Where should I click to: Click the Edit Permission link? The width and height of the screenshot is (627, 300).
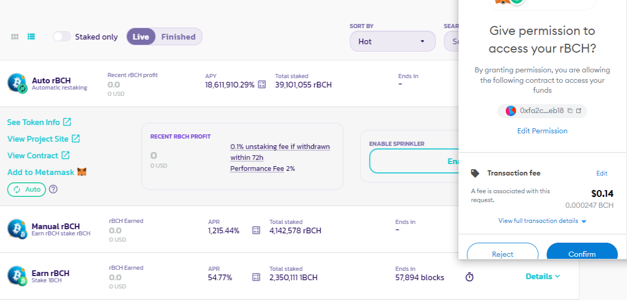(542, 131)
